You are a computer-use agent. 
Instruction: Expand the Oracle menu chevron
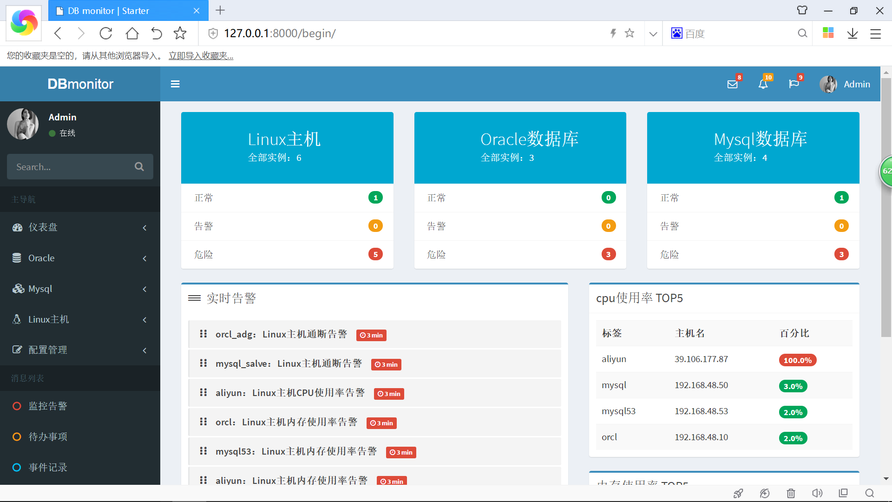[144, 258]
